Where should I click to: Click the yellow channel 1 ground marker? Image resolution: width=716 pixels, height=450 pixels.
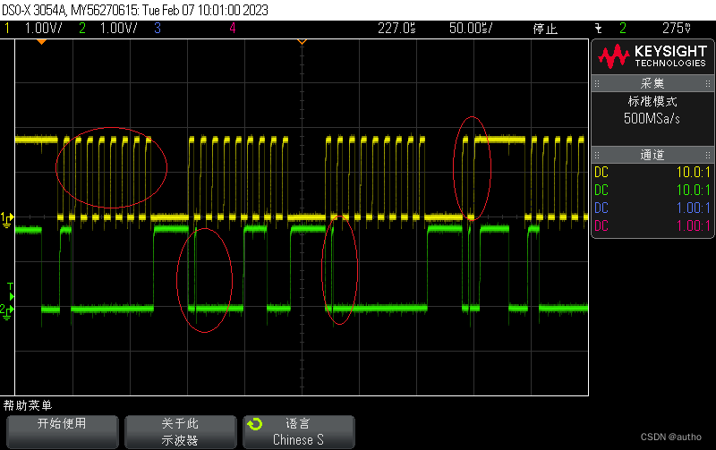[x=7, y=219]
